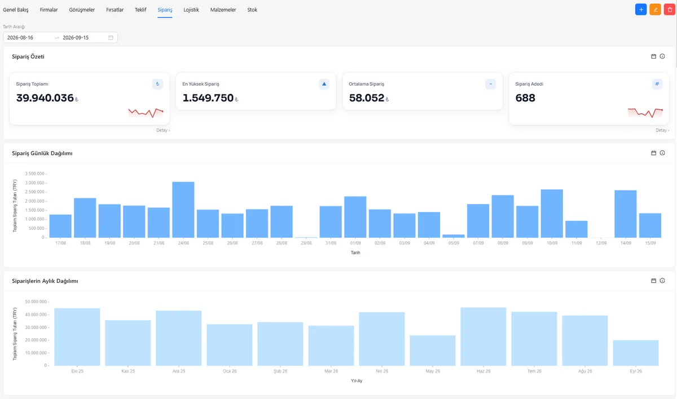Viewport: 677px width, 399px height.
Task: Open the Malzemeler tab
Action: (x=223, y=10)
